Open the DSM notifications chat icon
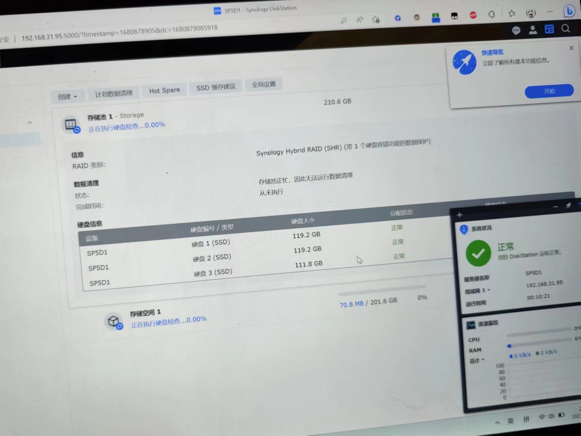 tap(516, 31)
